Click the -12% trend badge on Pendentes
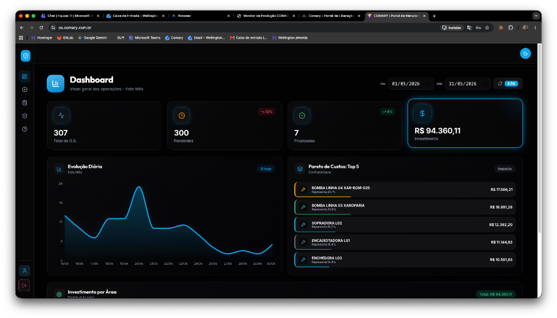 click(267, 112)
